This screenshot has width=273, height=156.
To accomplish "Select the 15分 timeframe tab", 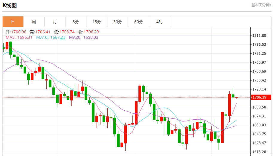I will click(x=97, y=22).
